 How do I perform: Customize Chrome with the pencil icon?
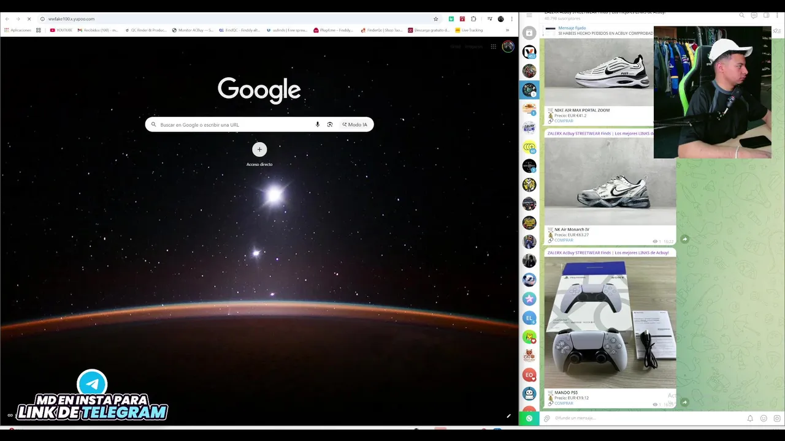click(508, 416)
